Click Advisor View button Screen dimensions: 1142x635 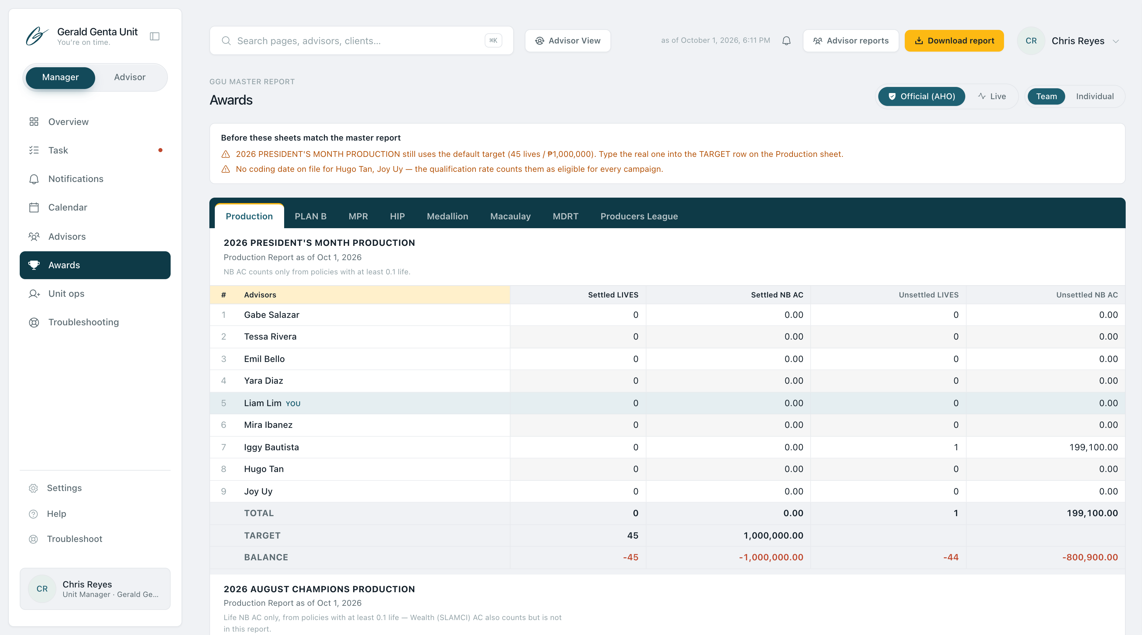[x=568, y=41]
